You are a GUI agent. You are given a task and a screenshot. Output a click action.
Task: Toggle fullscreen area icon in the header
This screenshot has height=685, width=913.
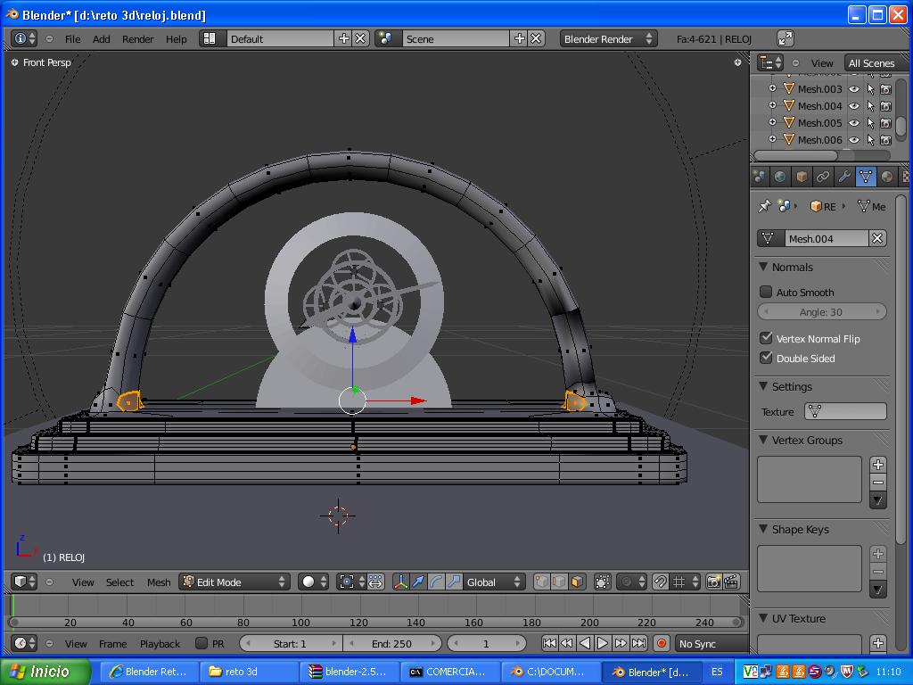(x=786, y=38)
